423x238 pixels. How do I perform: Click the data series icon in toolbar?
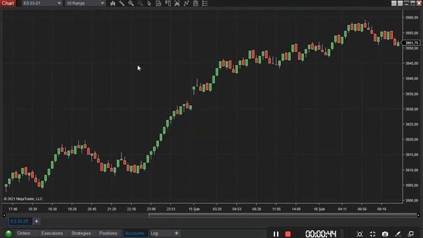pyautogui.click(x=177, y=3)
